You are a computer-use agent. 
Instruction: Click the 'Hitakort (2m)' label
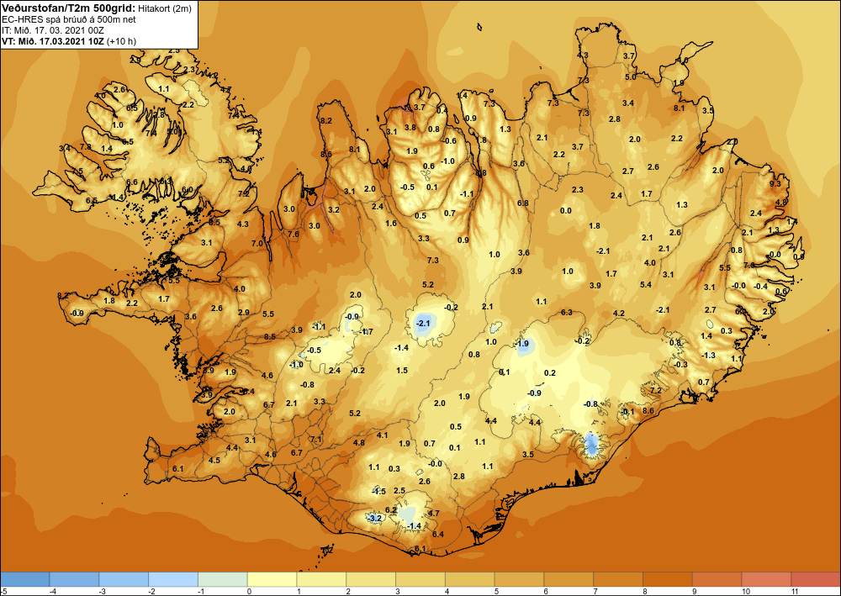click(165, 8)
